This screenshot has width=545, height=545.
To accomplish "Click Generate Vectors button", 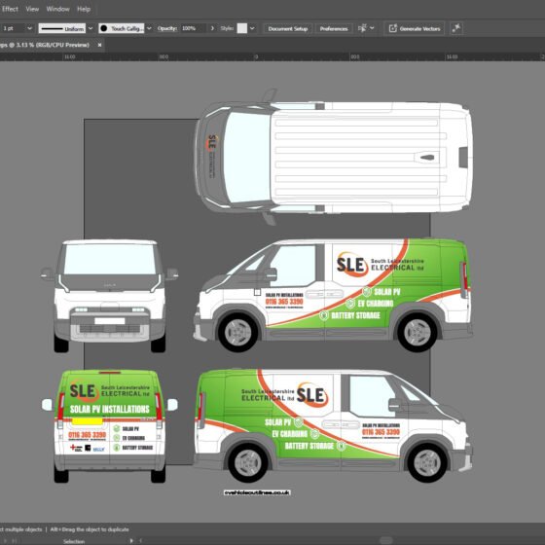I will (x=415, y=29).
